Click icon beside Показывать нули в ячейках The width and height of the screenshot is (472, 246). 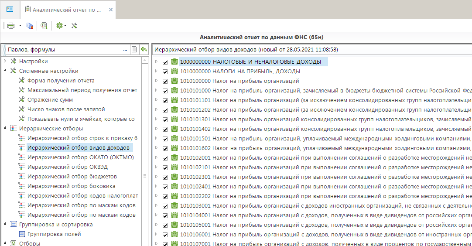tap(22, 119)
